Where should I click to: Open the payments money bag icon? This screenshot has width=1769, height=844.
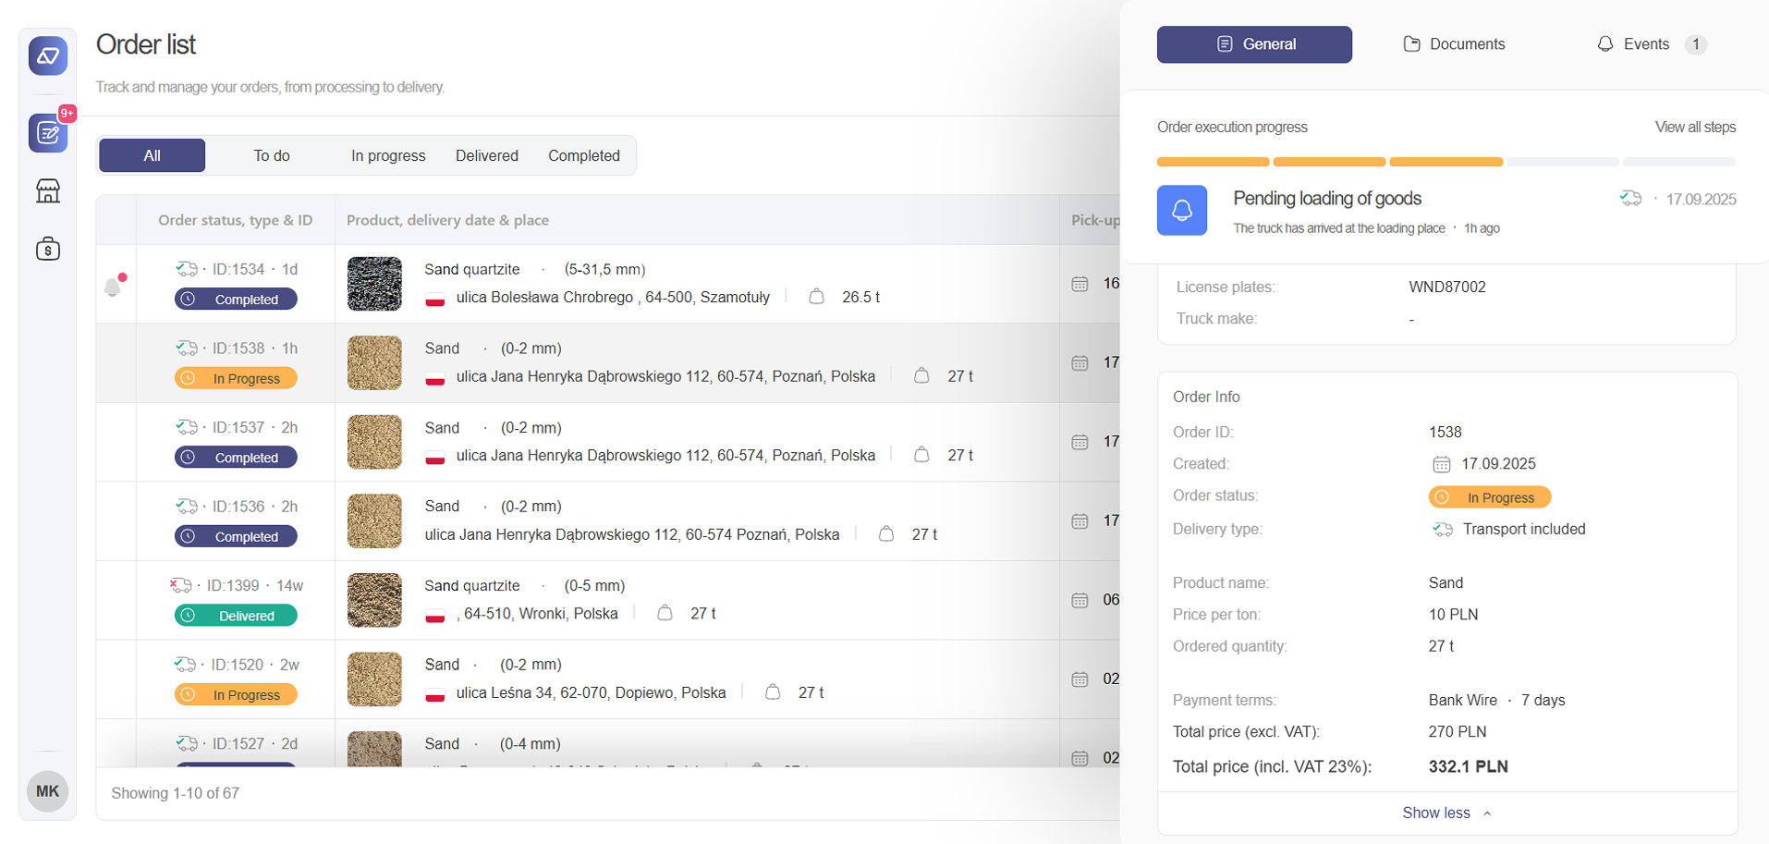48,249
